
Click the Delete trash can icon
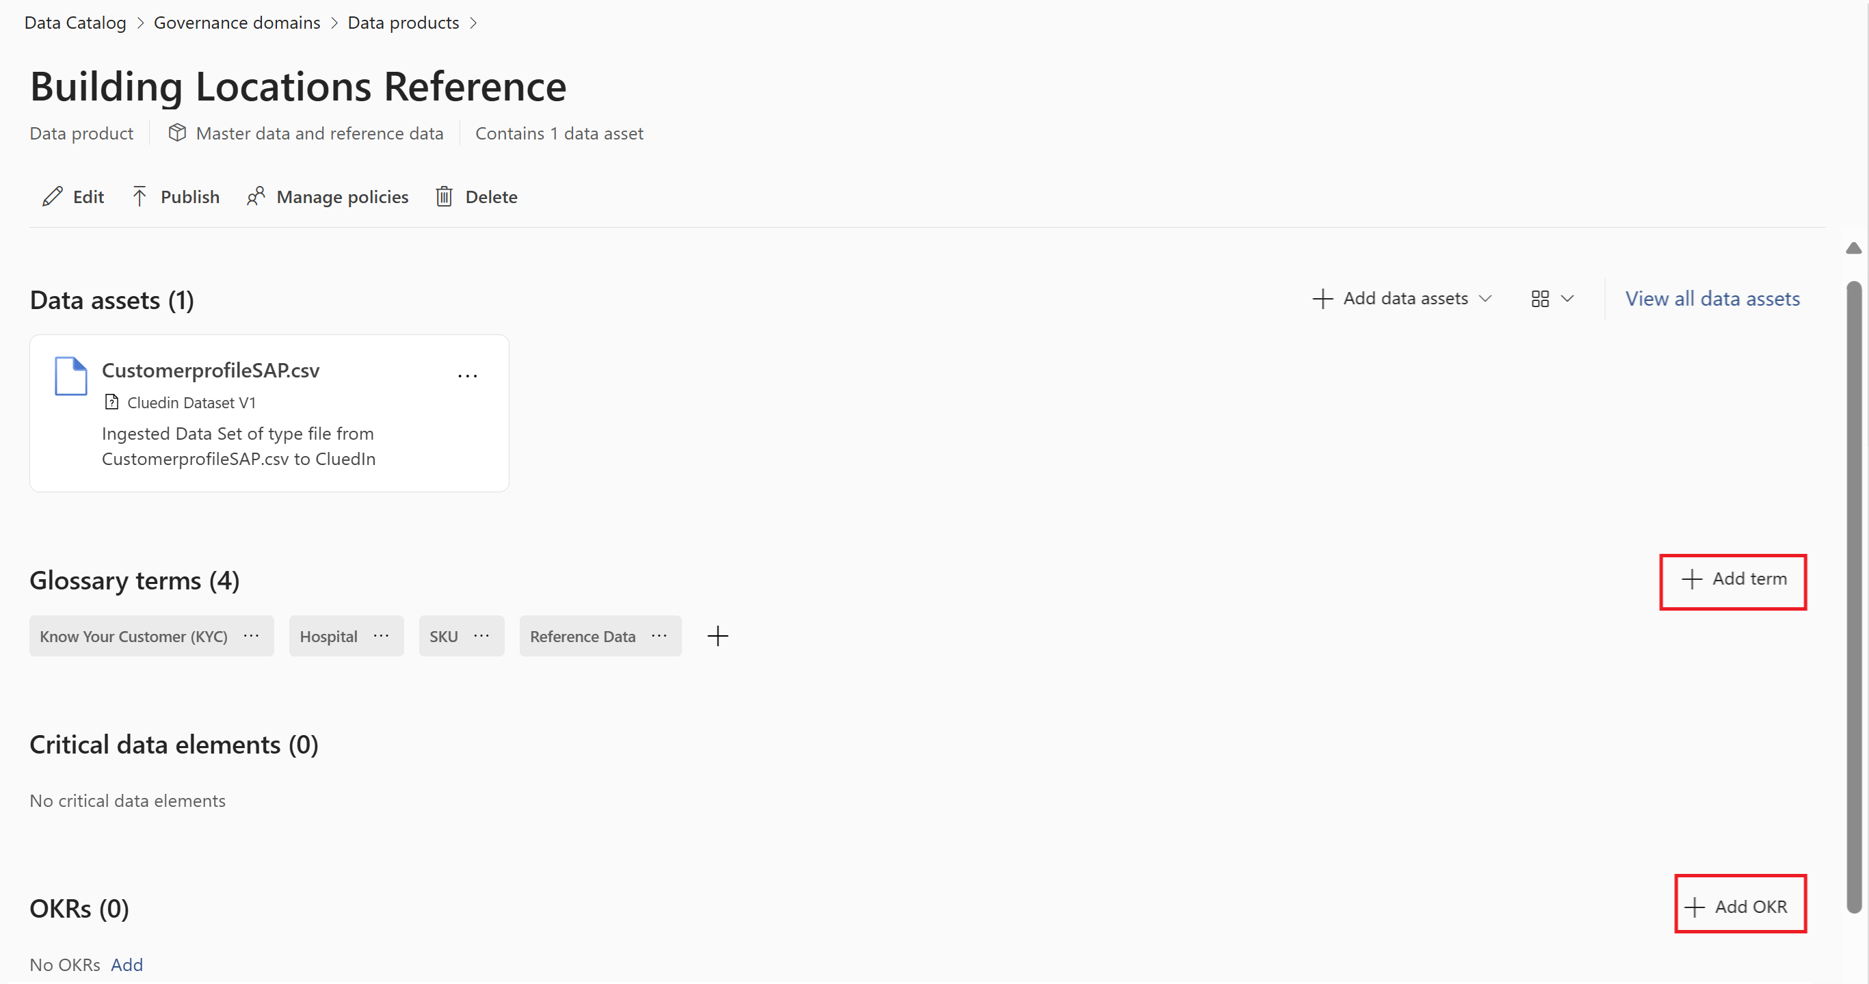tap(444, 197)
